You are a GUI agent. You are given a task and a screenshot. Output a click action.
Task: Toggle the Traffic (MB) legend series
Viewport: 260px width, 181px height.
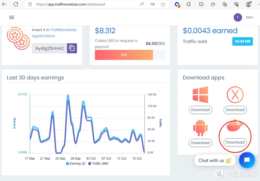tap(98, 164)
